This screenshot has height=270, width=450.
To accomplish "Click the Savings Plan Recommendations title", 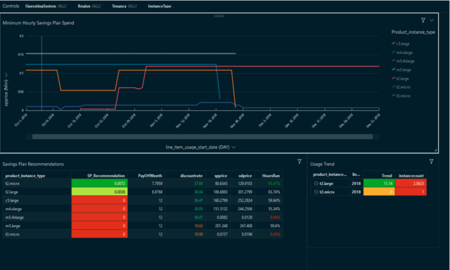I will click(33, 164).
